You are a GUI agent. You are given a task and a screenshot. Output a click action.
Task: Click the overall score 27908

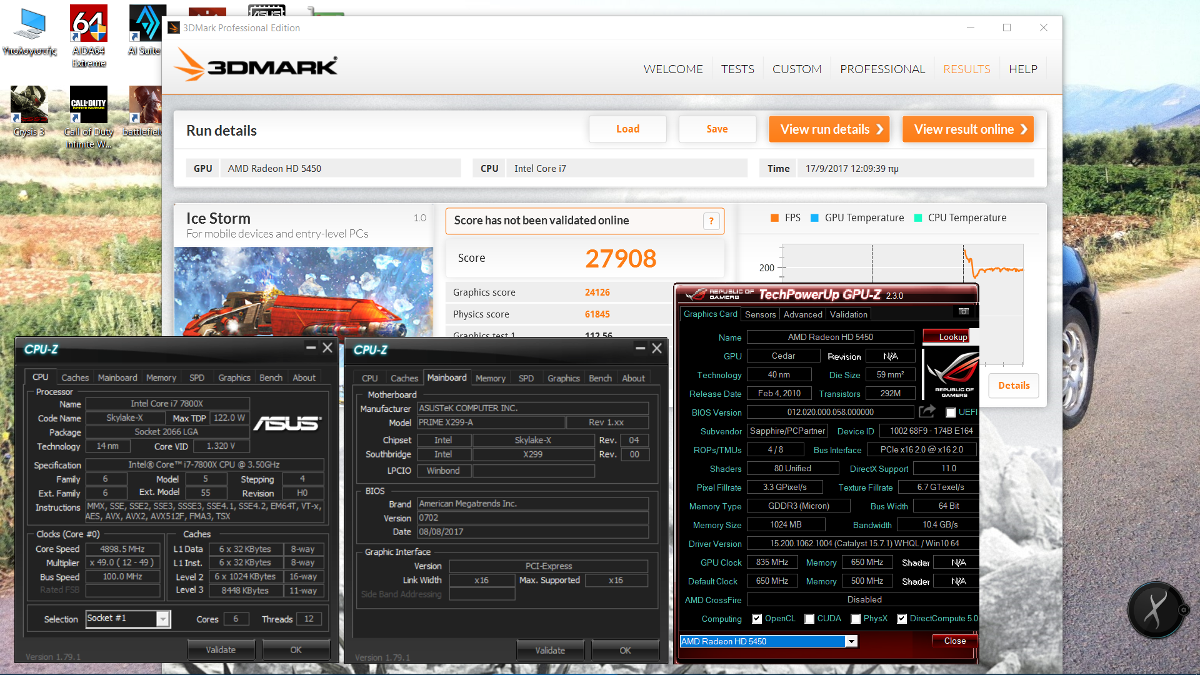[x=621, y=259]
